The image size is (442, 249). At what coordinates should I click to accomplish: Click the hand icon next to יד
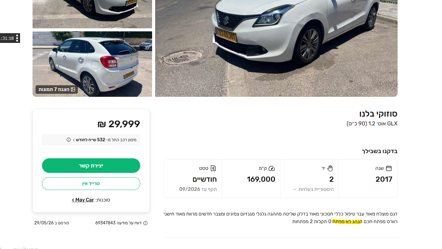[330, 168]
